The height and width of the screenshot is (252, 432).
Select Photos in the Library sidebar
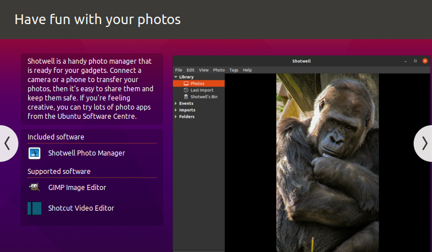[x=197, y=84]
